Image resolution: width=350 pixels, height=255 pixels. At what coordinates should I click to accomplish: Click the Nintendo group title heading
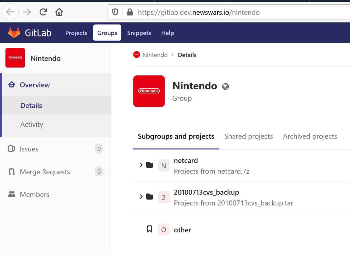(x=195, y=86)
